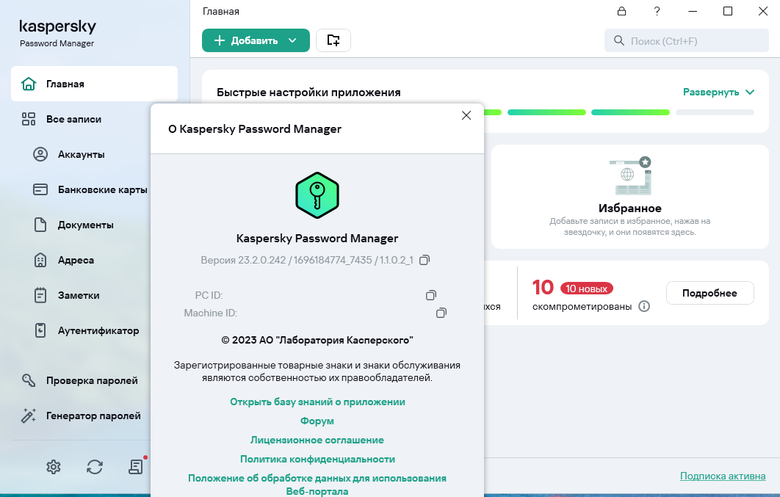Click the search field Поиск

pyautogui.click(x=687, y=40)
